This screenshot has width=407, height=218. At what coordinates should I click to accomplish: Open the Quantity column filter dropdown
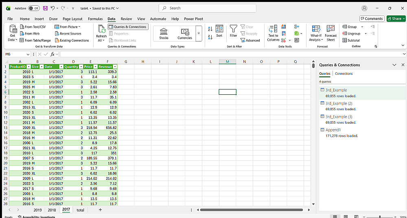tap(81, 67)
